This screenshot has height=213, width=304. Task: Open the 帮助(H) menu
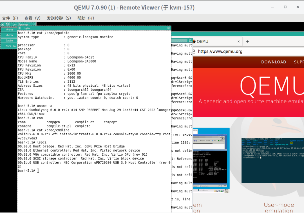click(86, 18)
